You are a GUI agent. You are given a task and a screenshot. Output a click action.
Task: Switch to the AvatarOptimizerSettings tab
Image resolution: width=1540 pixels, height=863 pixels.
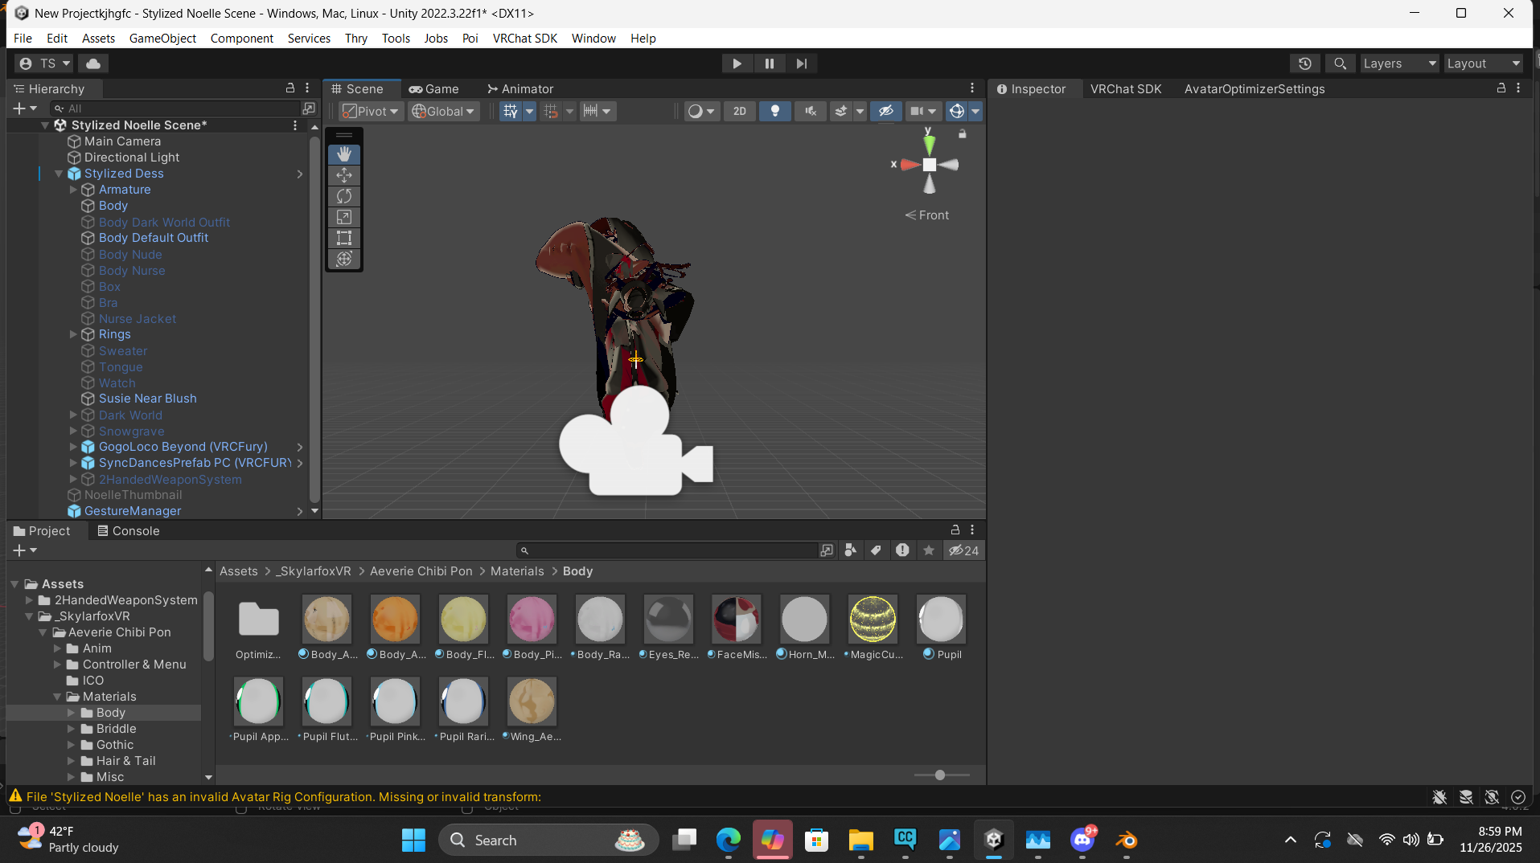(x=1254, y=89)
